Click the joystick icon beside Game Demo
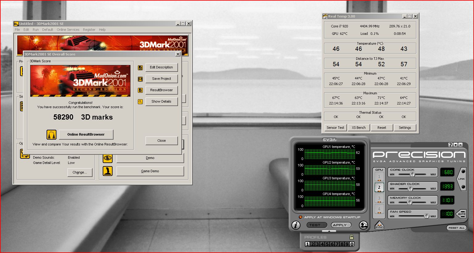Image resolution: width=474 pixels, height=253 pixels. coord(108,171)
